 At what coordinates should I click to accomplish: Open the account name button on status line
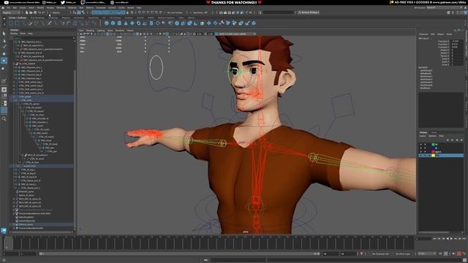[x=309, y=12]
